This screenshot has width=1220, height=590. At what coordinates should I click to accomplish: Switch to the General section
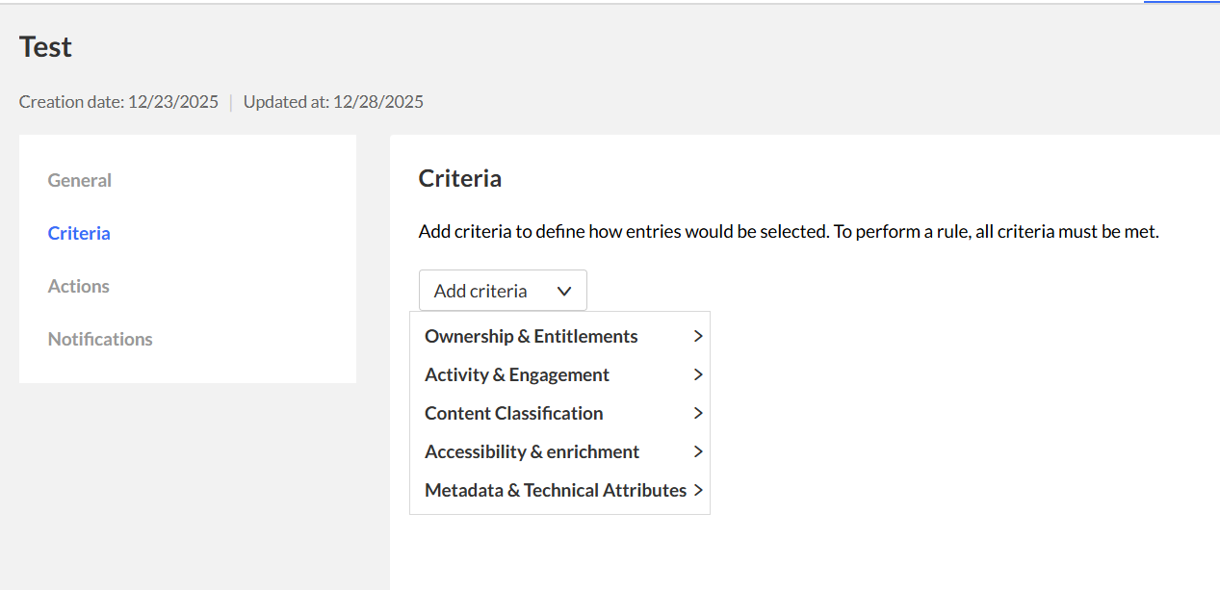(80, 180)
